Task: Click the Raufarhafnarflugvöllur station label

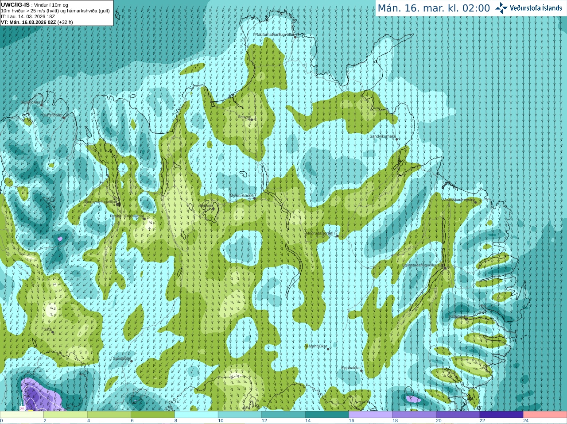Action: pos(274,35)
